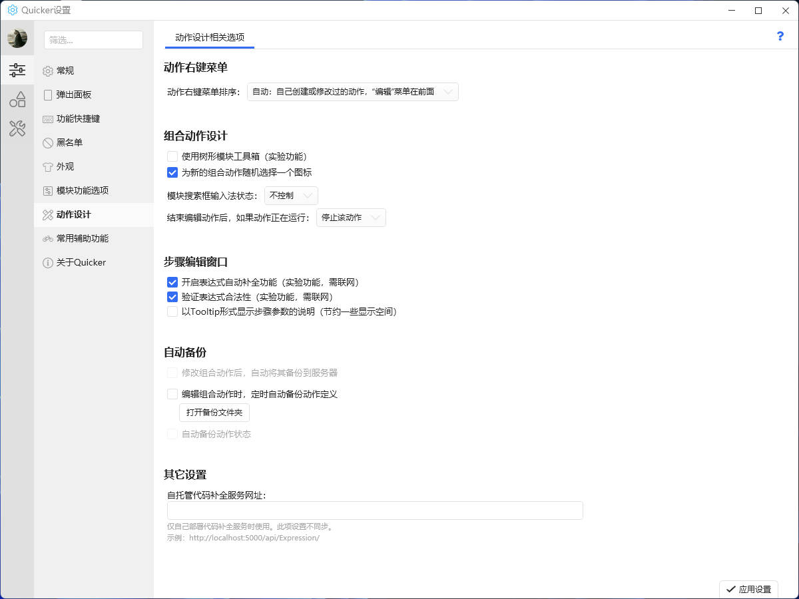
Task: Open the 模块搜索框输入法状态 dropdown
Action: (x=291, y=196)
